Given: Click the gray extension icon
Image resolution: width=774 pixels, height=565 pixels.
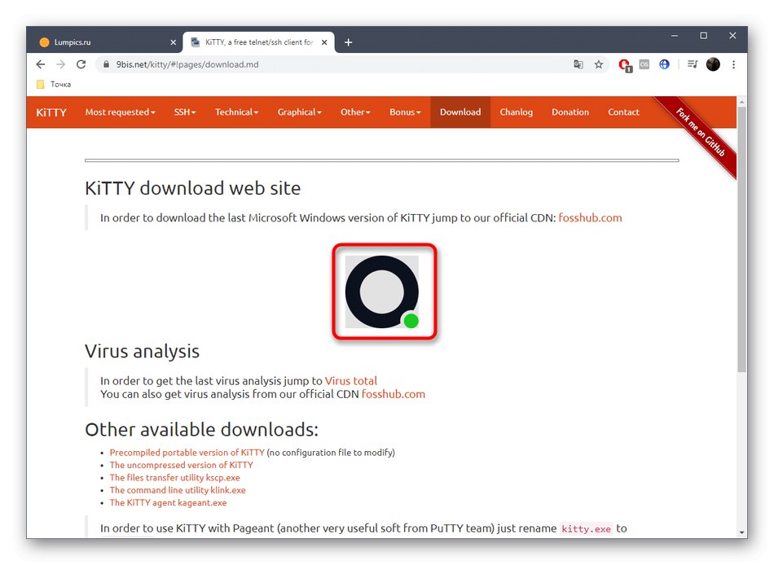Looking at the screenshot, I should [644, 64].
